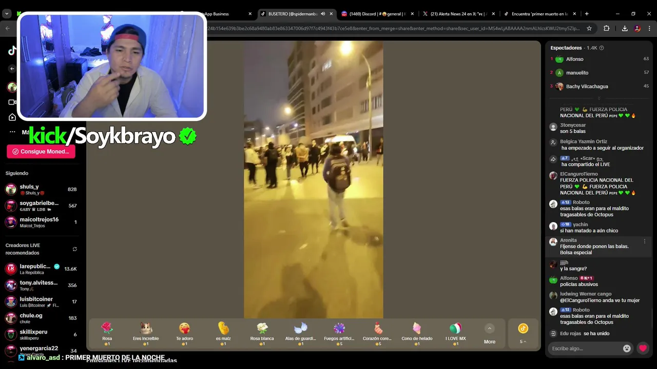Open maicoltrejos16 live channel
The width and height of the screenshot is (657, 369).
tap(41, 222)
